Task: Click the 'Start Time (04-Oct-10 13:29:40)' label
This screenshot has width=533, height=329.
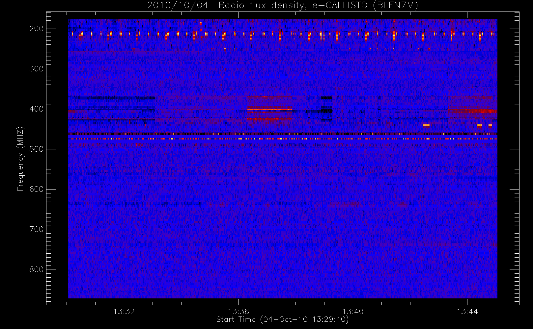Action: click(x=282, y=319)
